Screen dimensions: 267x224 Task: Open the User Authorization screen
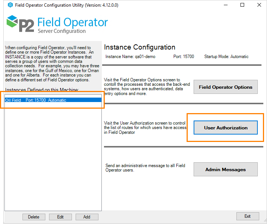pos(225,128)
